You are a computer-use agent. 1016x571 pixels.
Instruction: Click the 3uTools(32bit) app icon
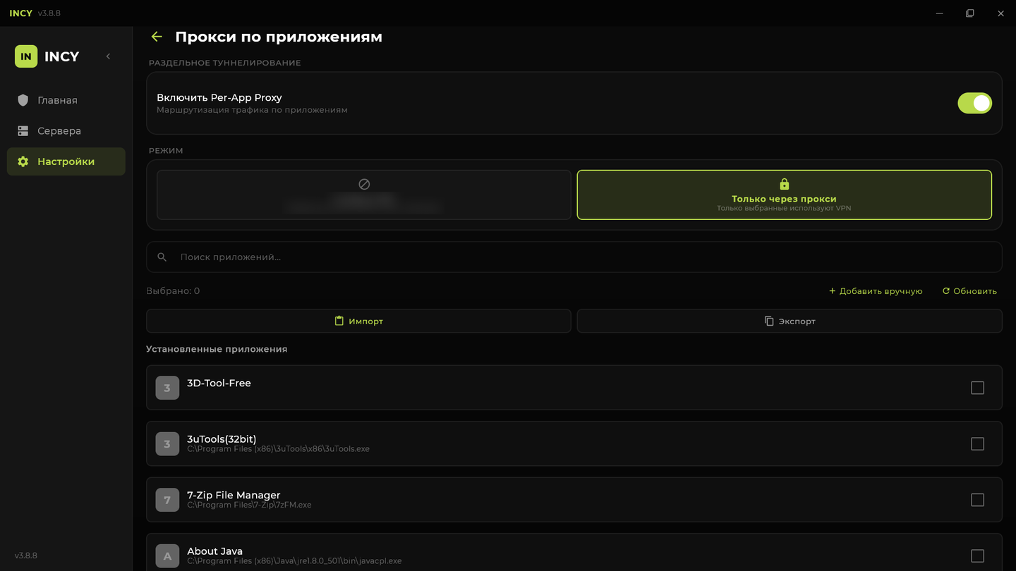167,443
